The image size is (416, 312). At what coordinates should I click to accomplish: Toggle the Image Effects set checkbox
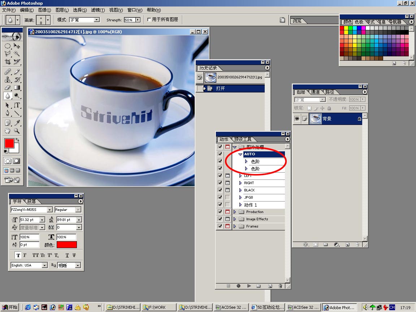click(x=220, y=219)
